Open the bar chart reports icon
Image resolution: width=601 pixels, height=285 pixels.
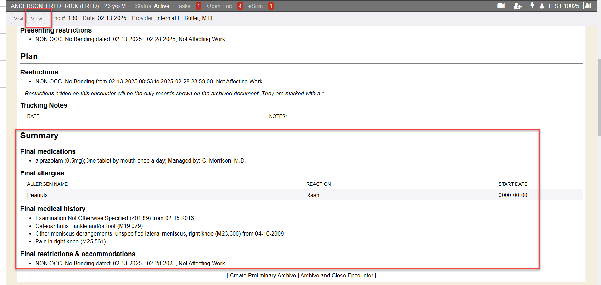click(588, 6)
